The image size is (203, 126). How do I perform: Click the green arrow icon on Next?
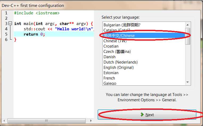(142, 115)
